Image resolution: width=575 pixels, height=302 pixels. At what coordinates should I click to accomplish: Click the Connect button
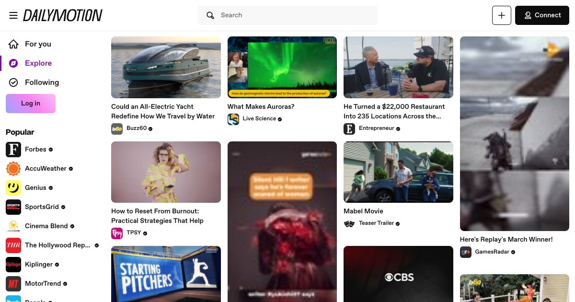(542, 15)
